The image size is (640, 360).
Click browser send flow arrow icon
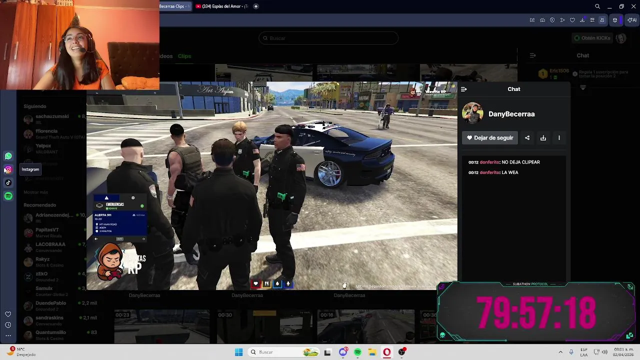[x=562, y=20]
